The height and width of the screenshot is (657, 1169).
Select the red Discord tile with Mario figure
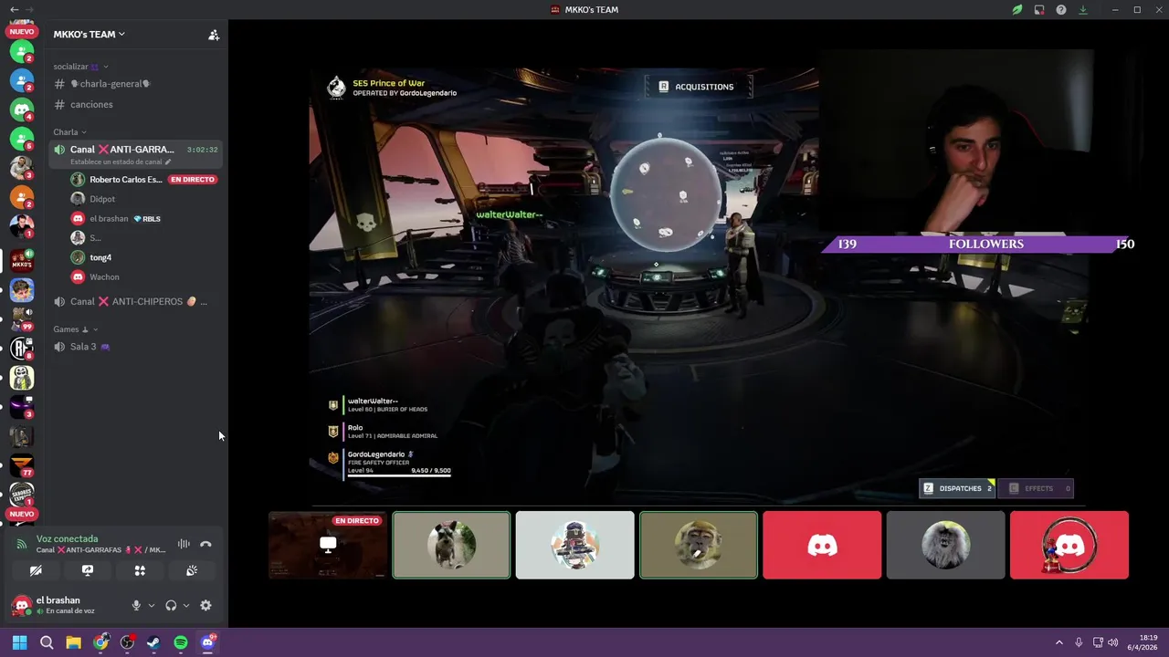pyautogui.click(x=1069, y=545)
